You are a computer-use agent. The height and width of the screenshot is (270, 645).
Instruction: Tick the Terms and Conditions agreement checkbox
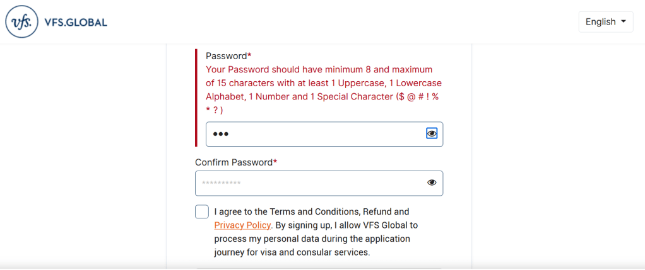coord(202,211)
